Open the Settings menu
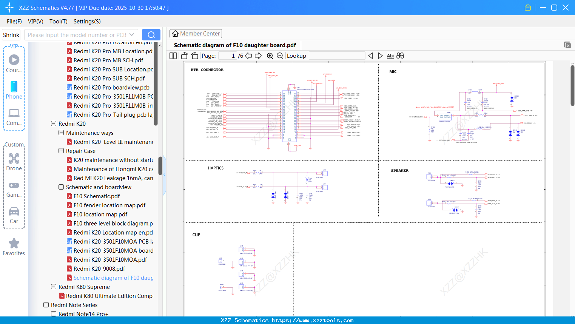Image resolution: width=575 pixels, height=324 pixels. pyautogui.click(x=87, y=22)
